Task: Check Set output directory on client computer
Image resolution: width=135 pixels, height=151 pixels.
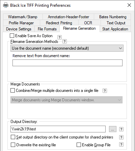Action: (13, 137)
